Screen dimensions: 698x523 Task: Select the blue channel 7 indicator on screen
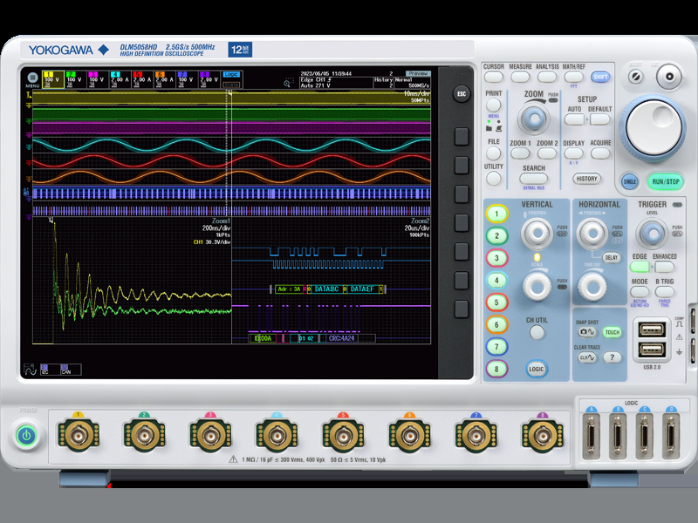click(x=187, y=79)
